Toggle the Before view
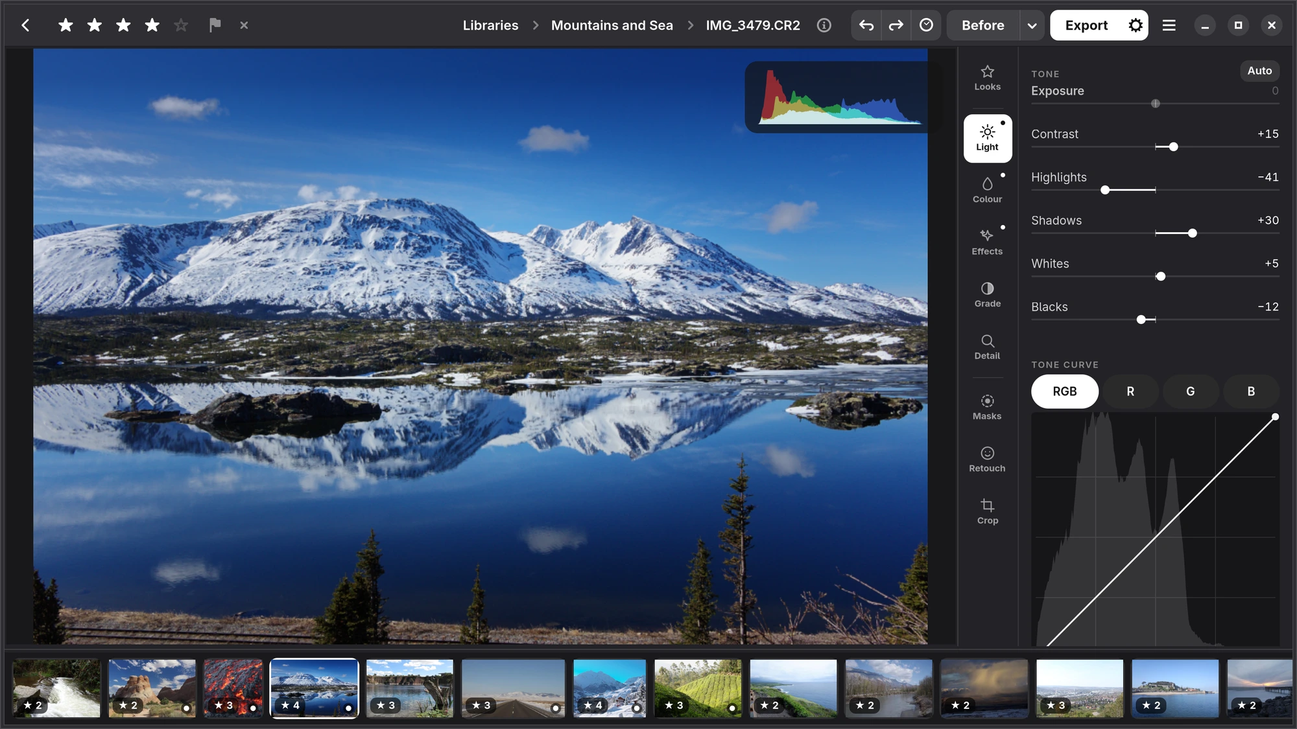The image size is (1297, 729). (x=983, y=25)
